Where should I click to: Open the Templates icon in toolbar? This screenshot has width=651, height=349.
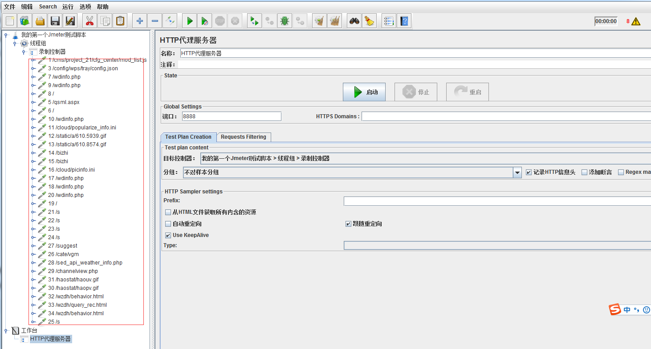25,20
